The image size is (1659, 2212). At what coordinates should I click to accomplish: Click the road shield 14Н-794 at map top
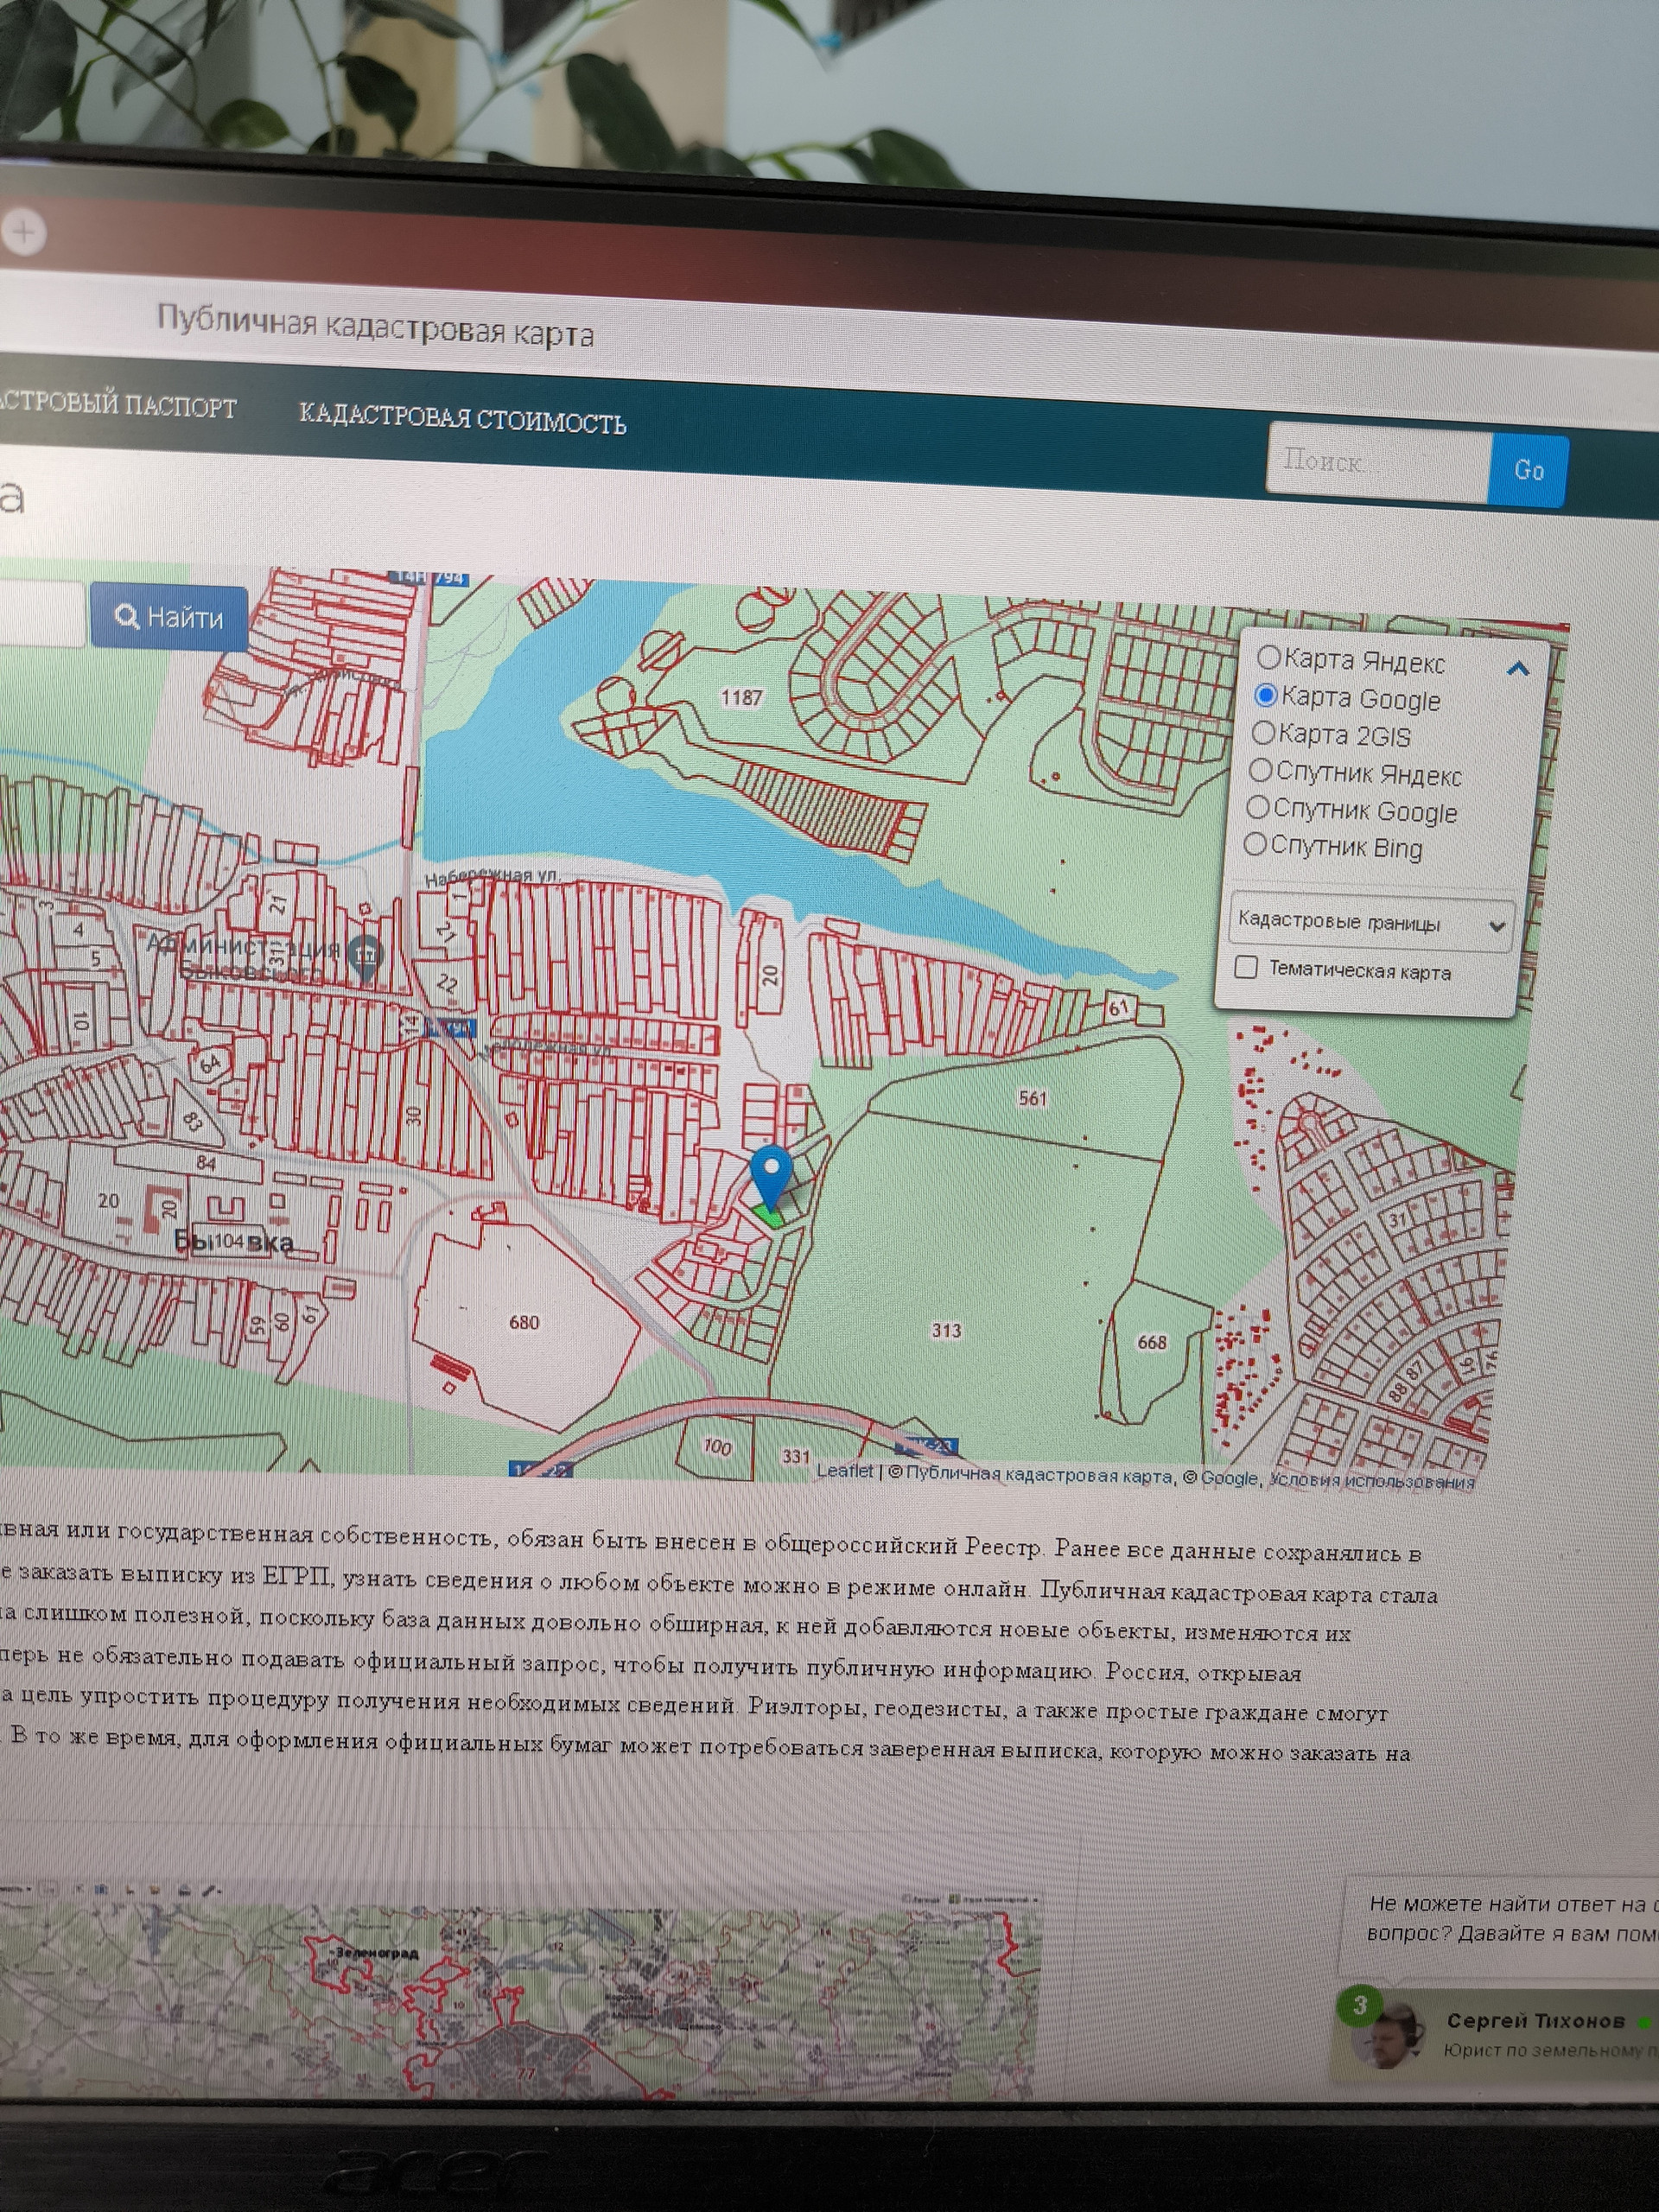430,577
